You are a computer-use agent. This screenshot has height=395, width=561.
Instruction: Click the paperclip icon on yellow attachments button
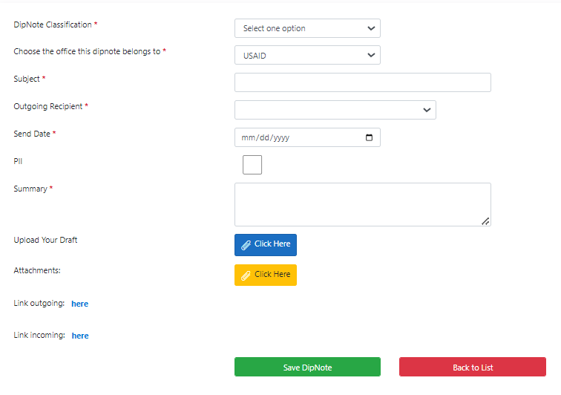246,275
